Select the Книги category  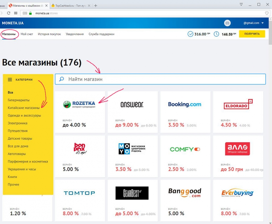click(12, 177)
